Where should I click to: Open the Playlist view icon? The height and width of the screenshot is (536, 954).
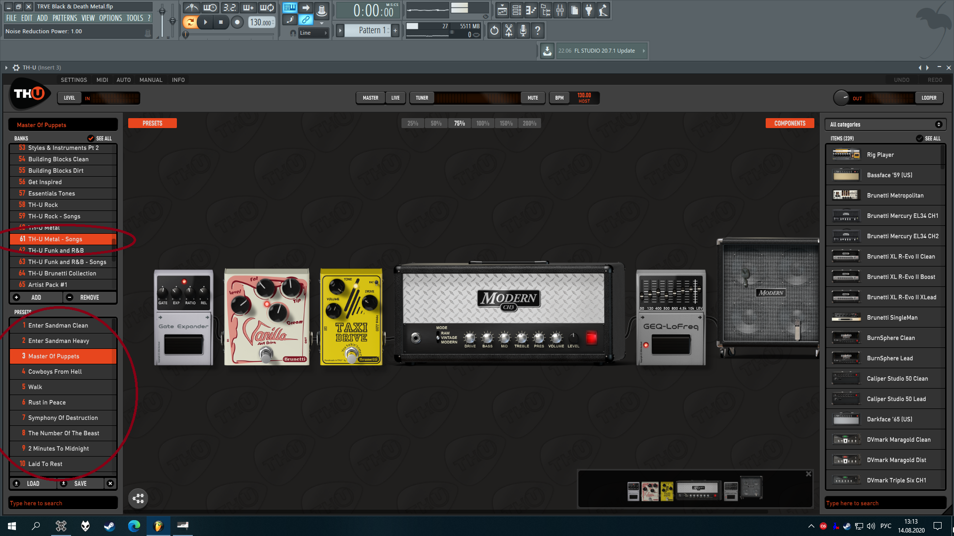(502, 10)
